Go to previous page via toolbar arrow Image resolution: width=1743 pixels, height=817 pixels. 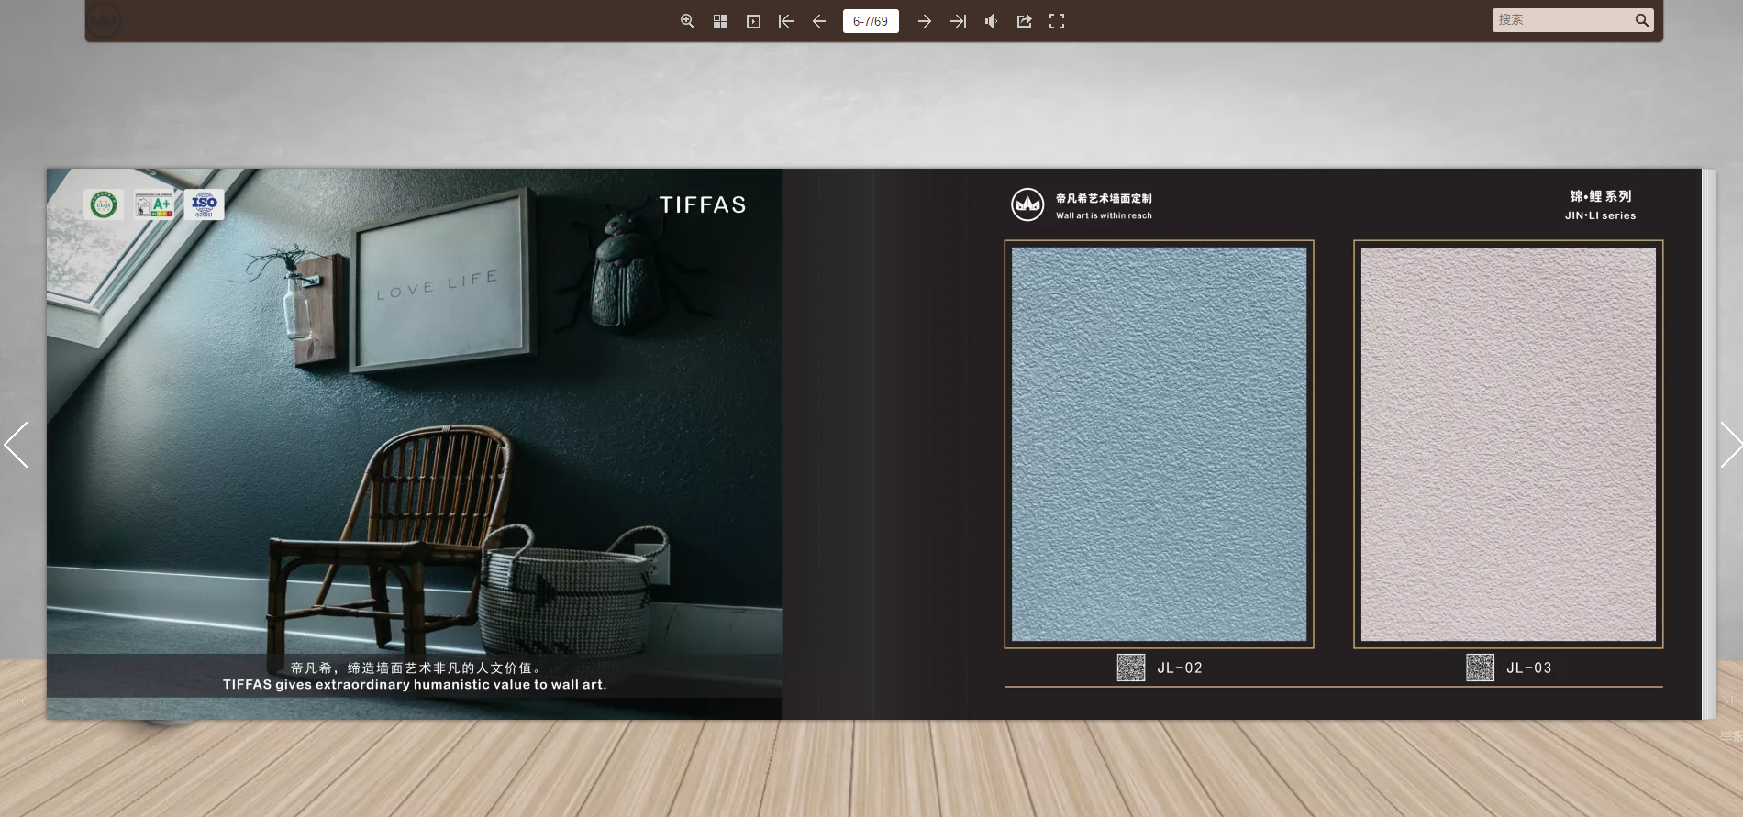[x=819, y=21]
